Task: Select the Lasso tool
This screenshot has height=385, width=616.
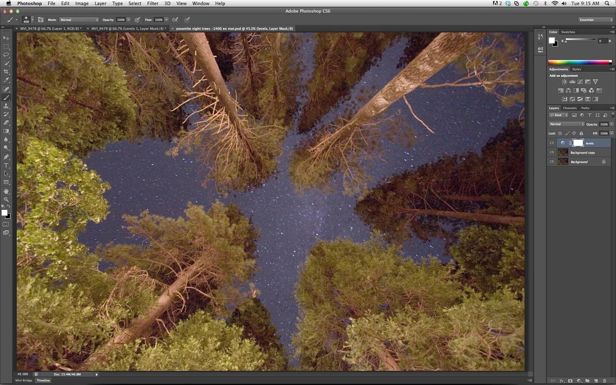Action: 6,55
